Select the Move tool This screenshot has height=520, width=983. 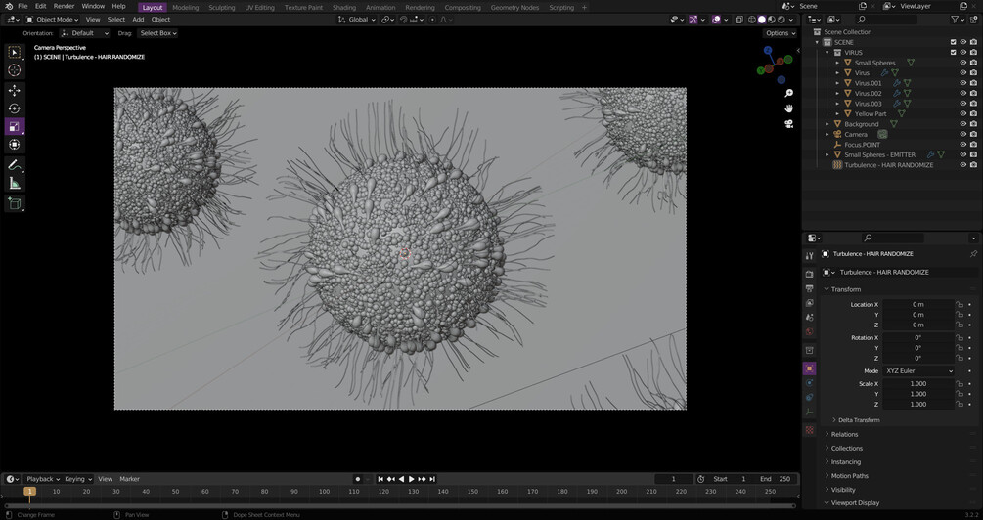tap(14, 90)
